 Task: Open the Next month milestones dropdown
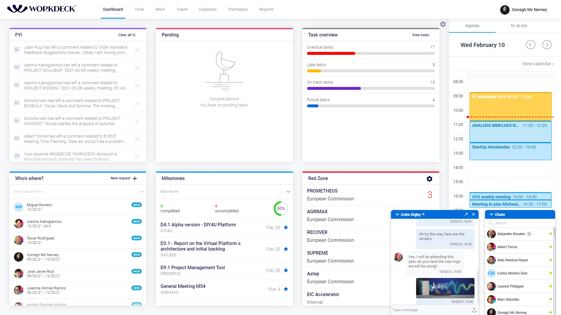click(x=288, y=192)
